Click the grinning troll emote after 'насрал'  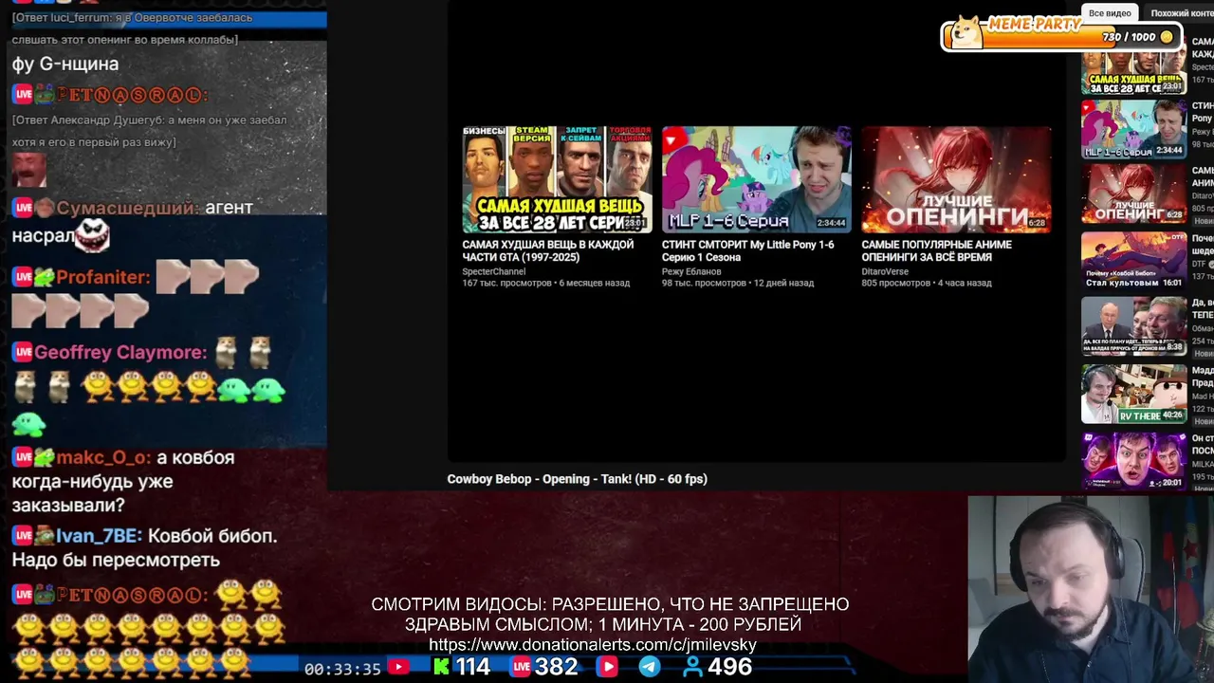pyautogui.click(x=92, y=235)
